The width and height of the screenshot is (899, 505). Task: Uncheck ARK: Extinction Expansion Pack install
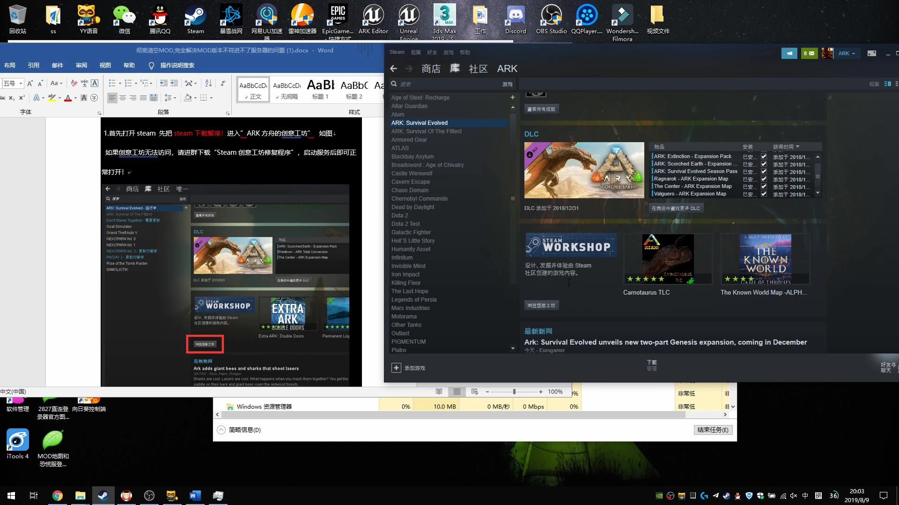tap(764, 157)
